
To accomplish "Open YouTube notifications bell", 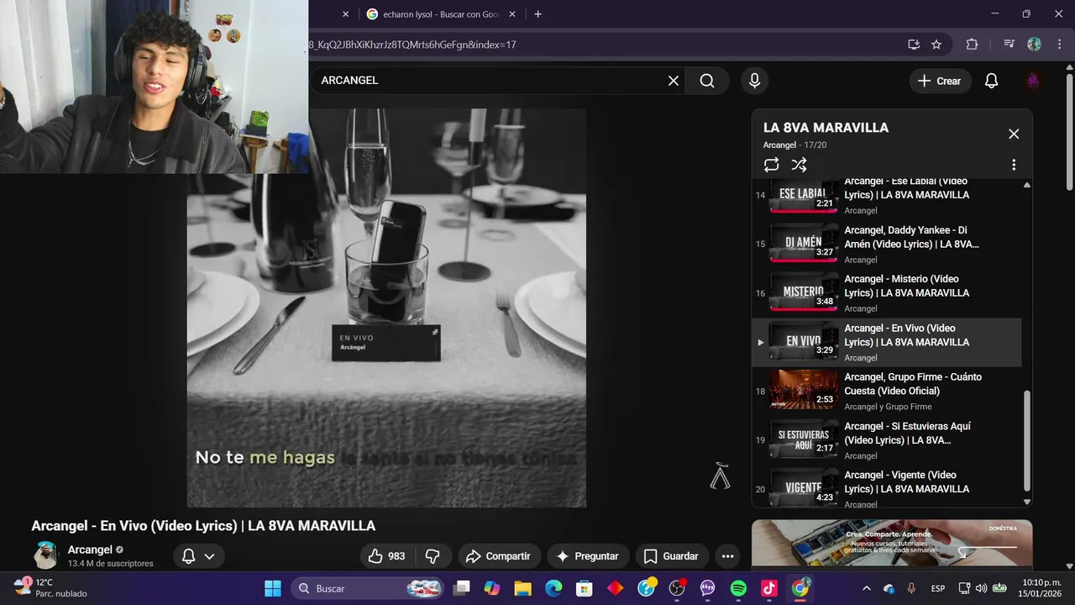I will point(991,81).
